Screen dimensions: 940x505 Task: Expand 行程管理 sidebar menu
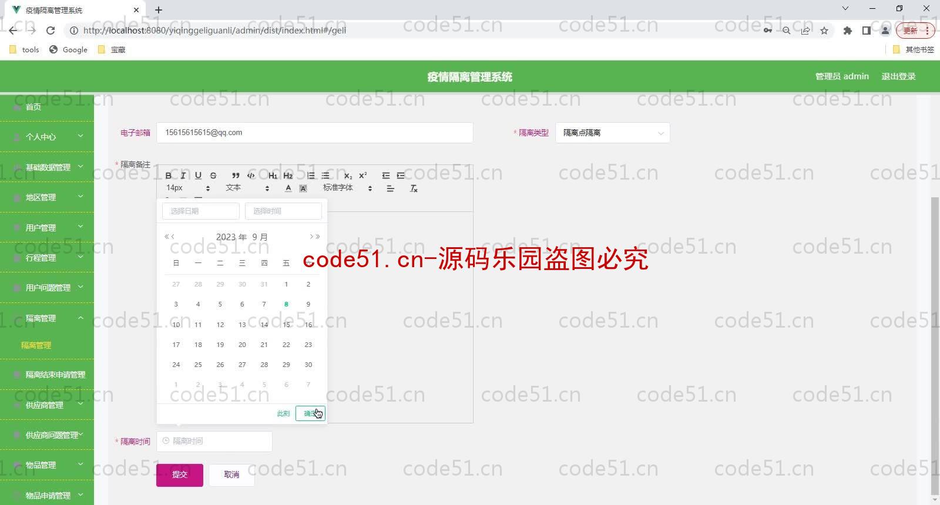click(x=47, y=258)
